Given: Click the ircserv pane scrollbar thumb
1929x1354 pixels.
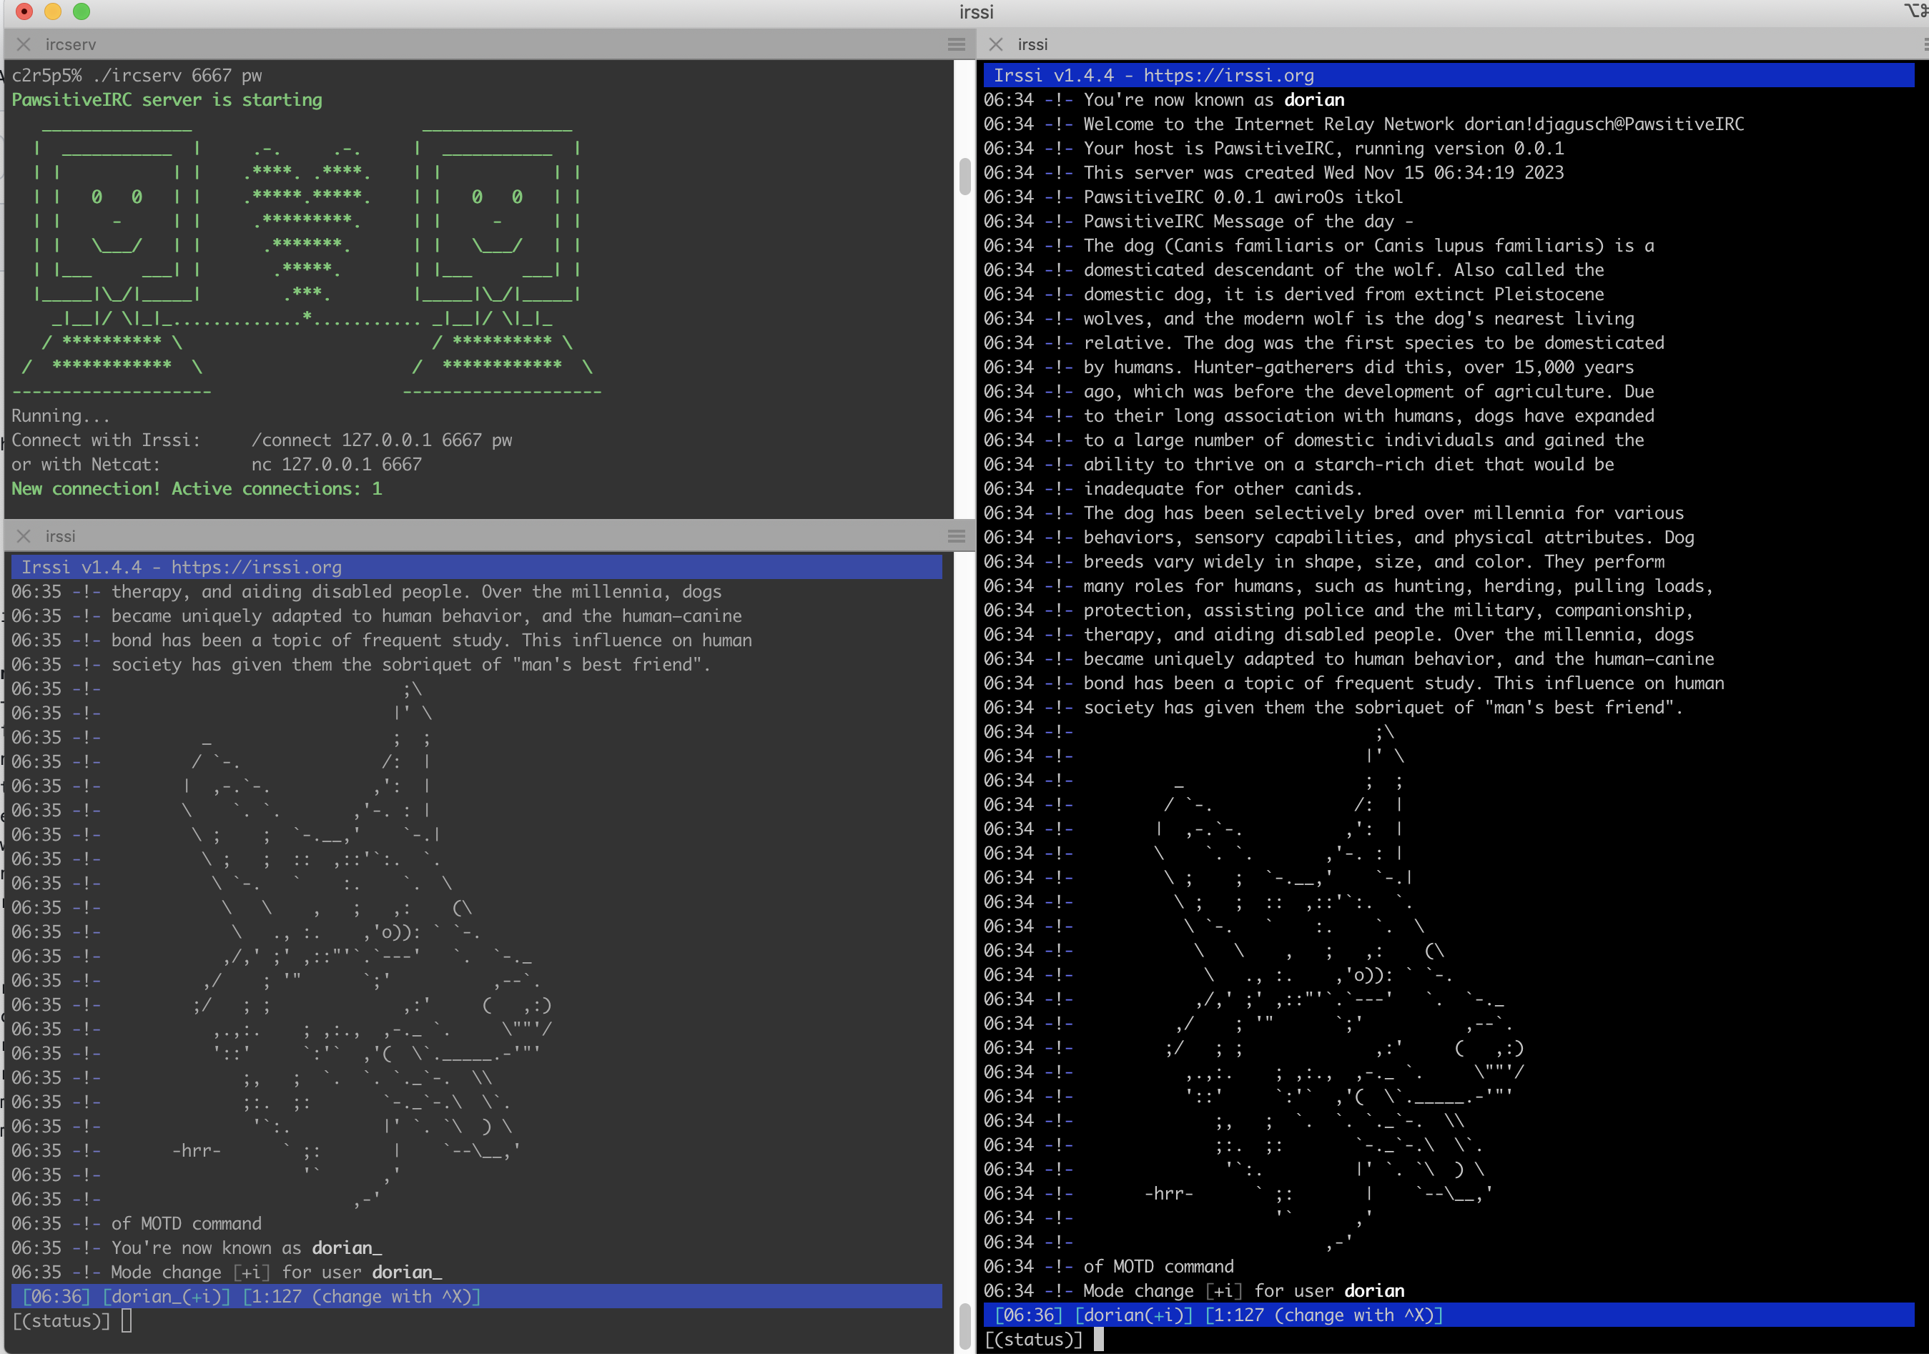Looking at the screenshot, I should click(964, 176).
